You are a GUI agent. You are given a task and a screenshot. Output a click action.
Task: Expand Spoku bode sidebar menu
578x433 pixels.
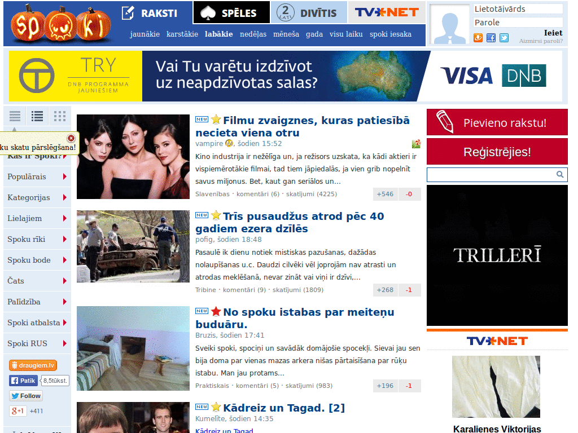tap(37, 260)
